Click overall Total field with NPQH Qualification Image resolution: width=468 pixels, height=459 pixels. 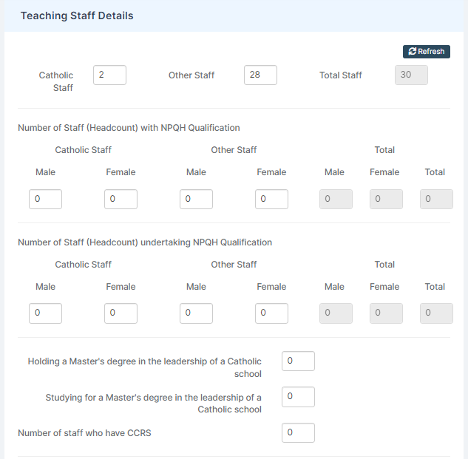click(436, 199)
